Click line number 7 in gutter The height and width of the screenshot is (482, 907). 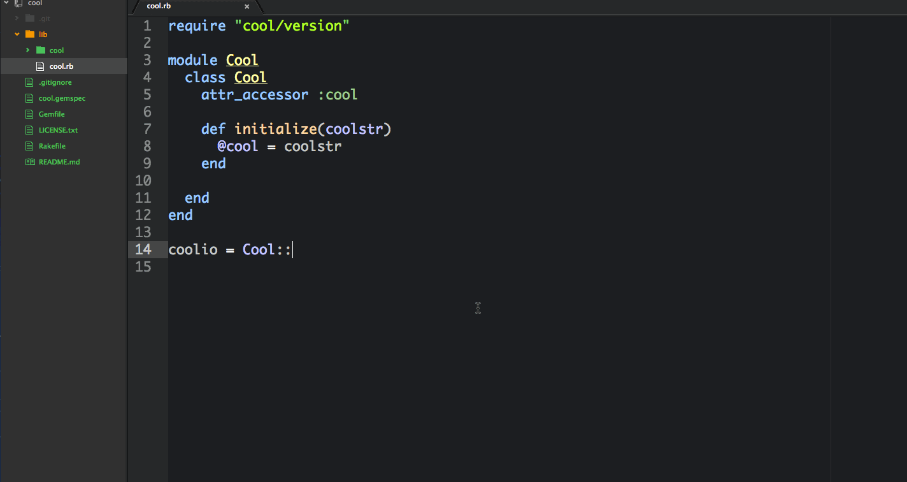coord(147,129)
